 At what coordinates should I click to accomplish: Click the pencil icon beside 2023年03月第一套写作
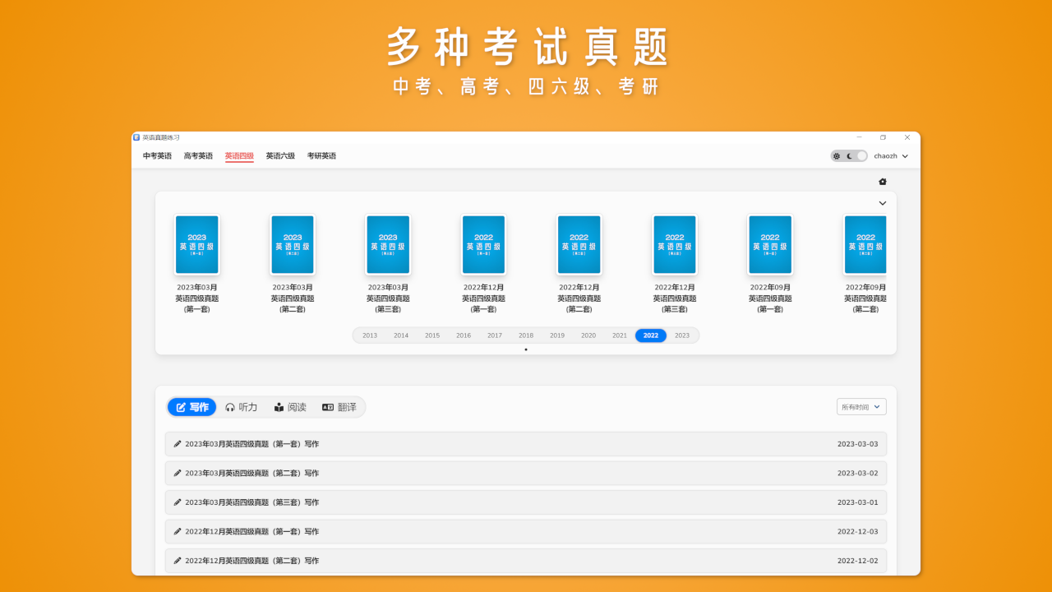coord(178,443)
